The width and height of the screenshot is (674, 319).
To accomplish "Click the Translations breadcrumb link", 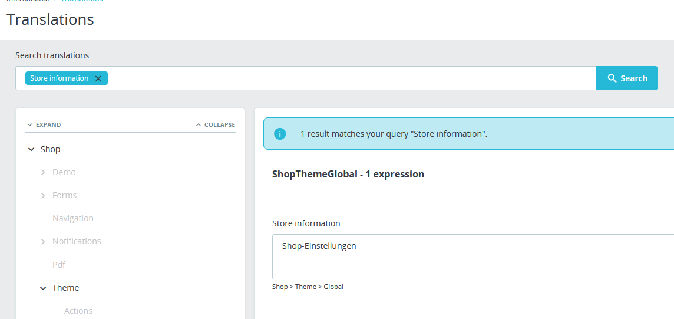I will (82, 1).
